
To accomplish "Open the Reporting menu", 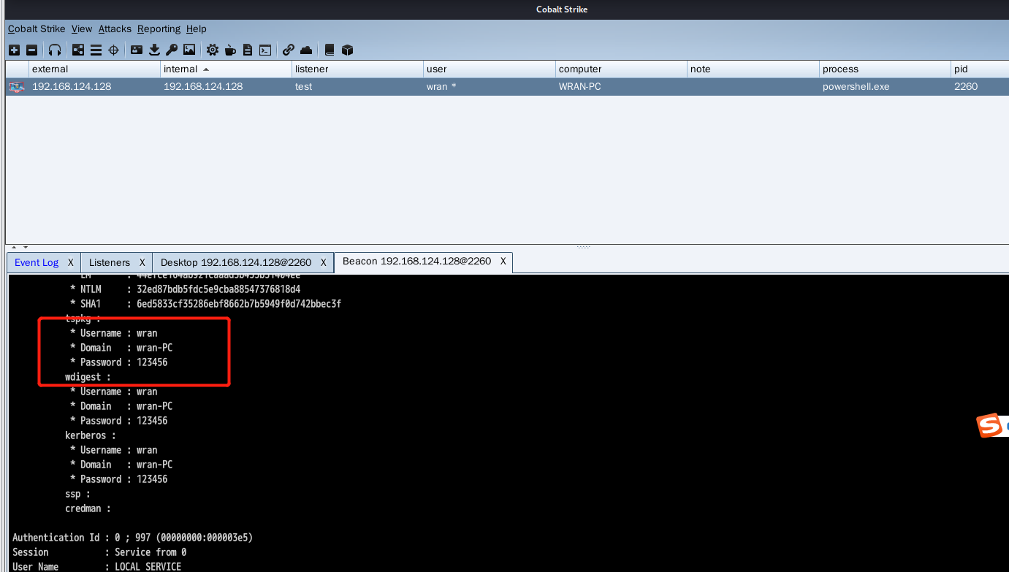I will point(159,29).
